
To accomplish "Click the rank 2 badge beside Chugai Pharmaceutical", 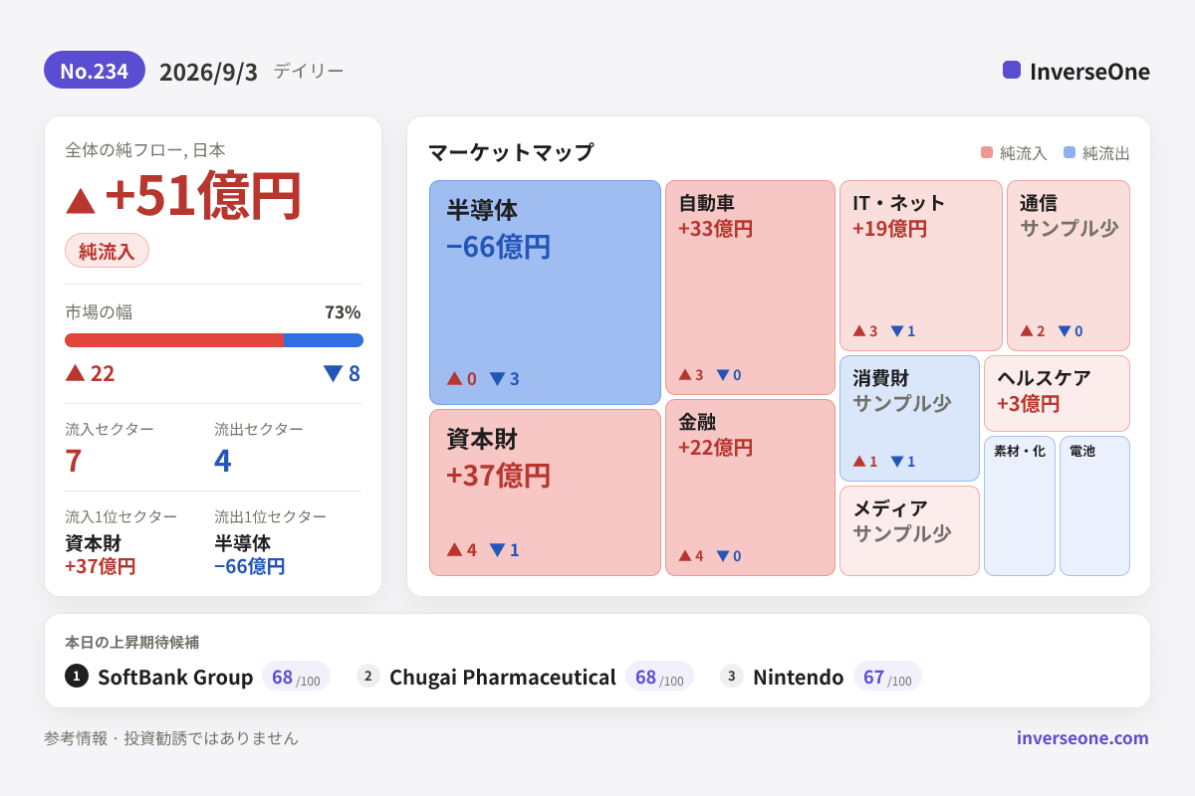I will click(368, 676).
